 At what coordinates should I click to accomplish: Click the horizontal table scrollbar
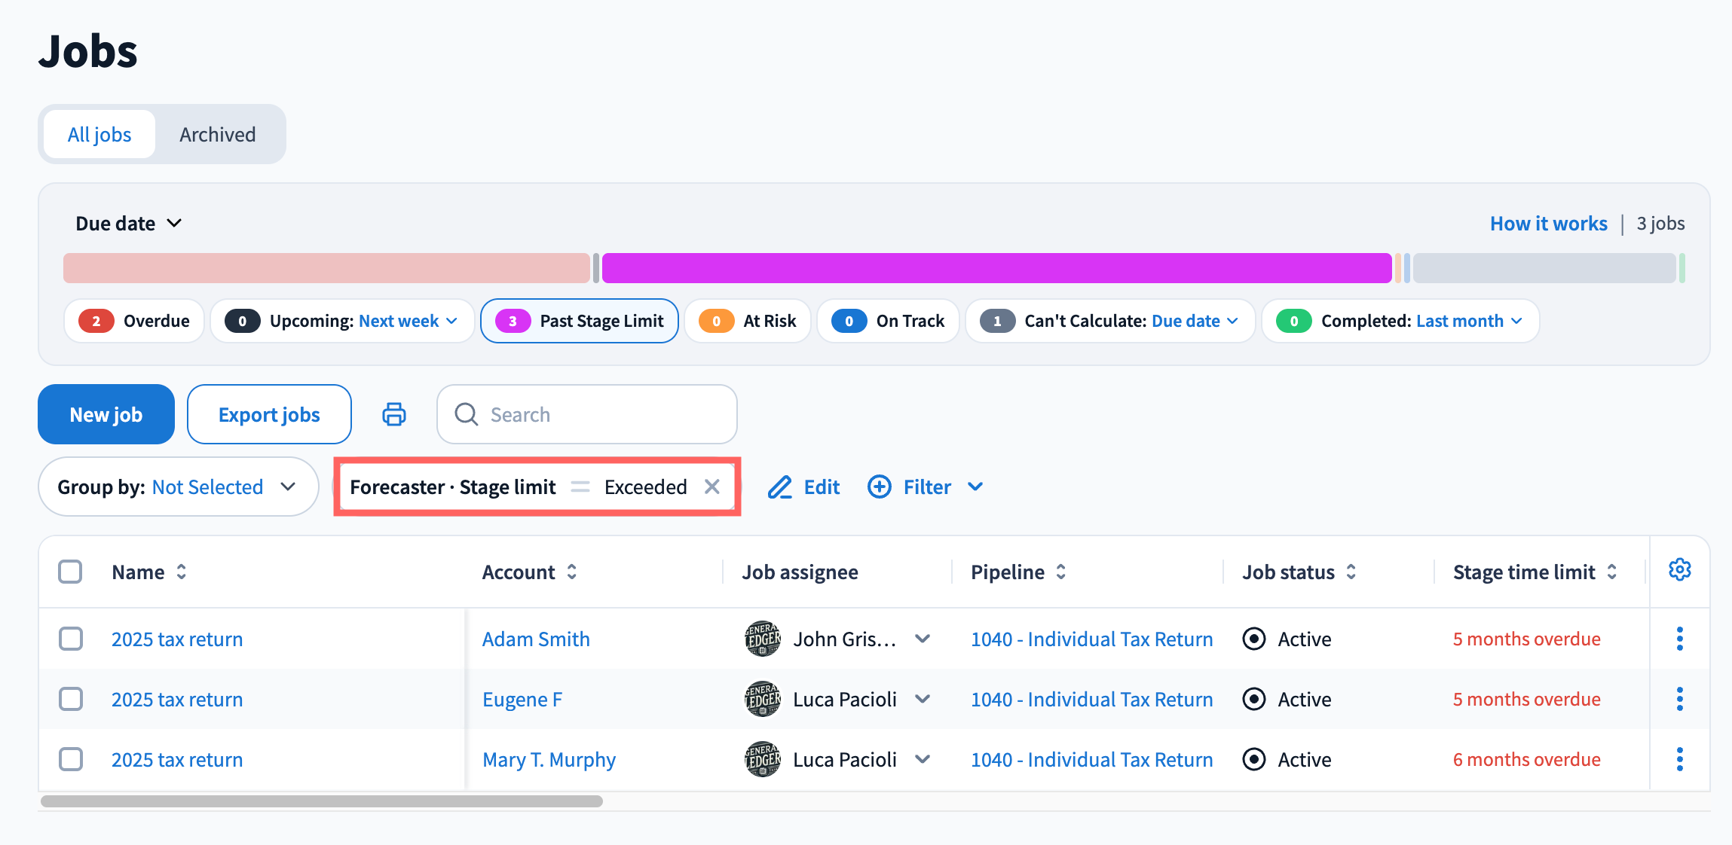[x=322, y=801]
